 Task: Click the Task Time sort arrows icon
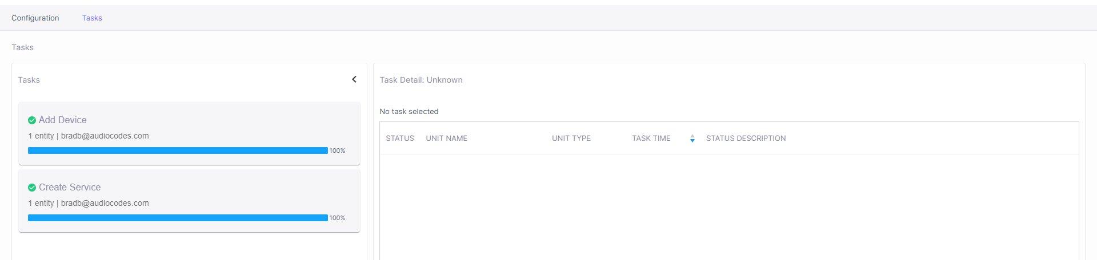coord(692,139)
